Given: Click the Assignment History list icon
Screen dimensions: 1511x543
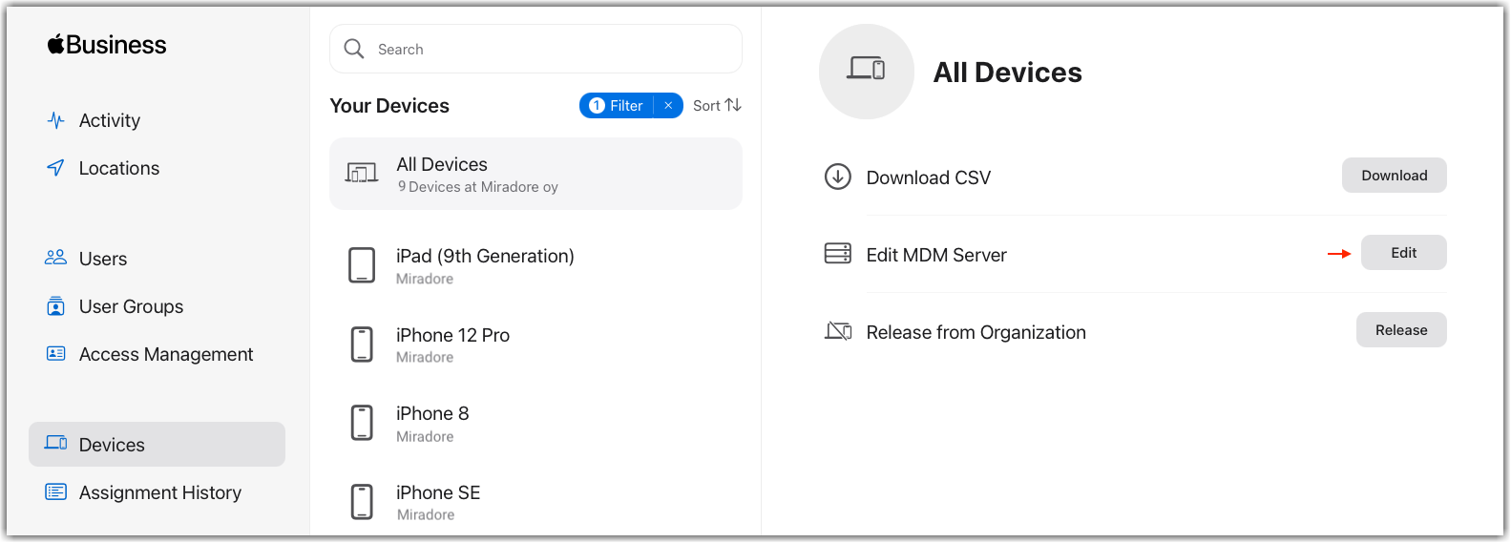Looking at the screenshot, I should click(x=56, y=492).
